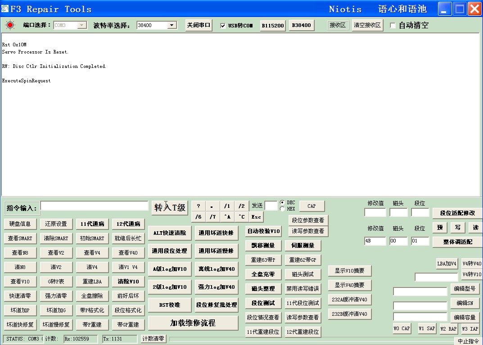
Task: Click the W0 CAP button
Action: tap(402, 328)
